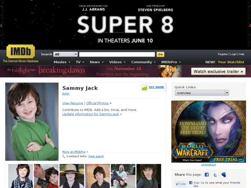Share this page on MySpace
Screen dimensions: 251x188
click(x=223, y=175)
